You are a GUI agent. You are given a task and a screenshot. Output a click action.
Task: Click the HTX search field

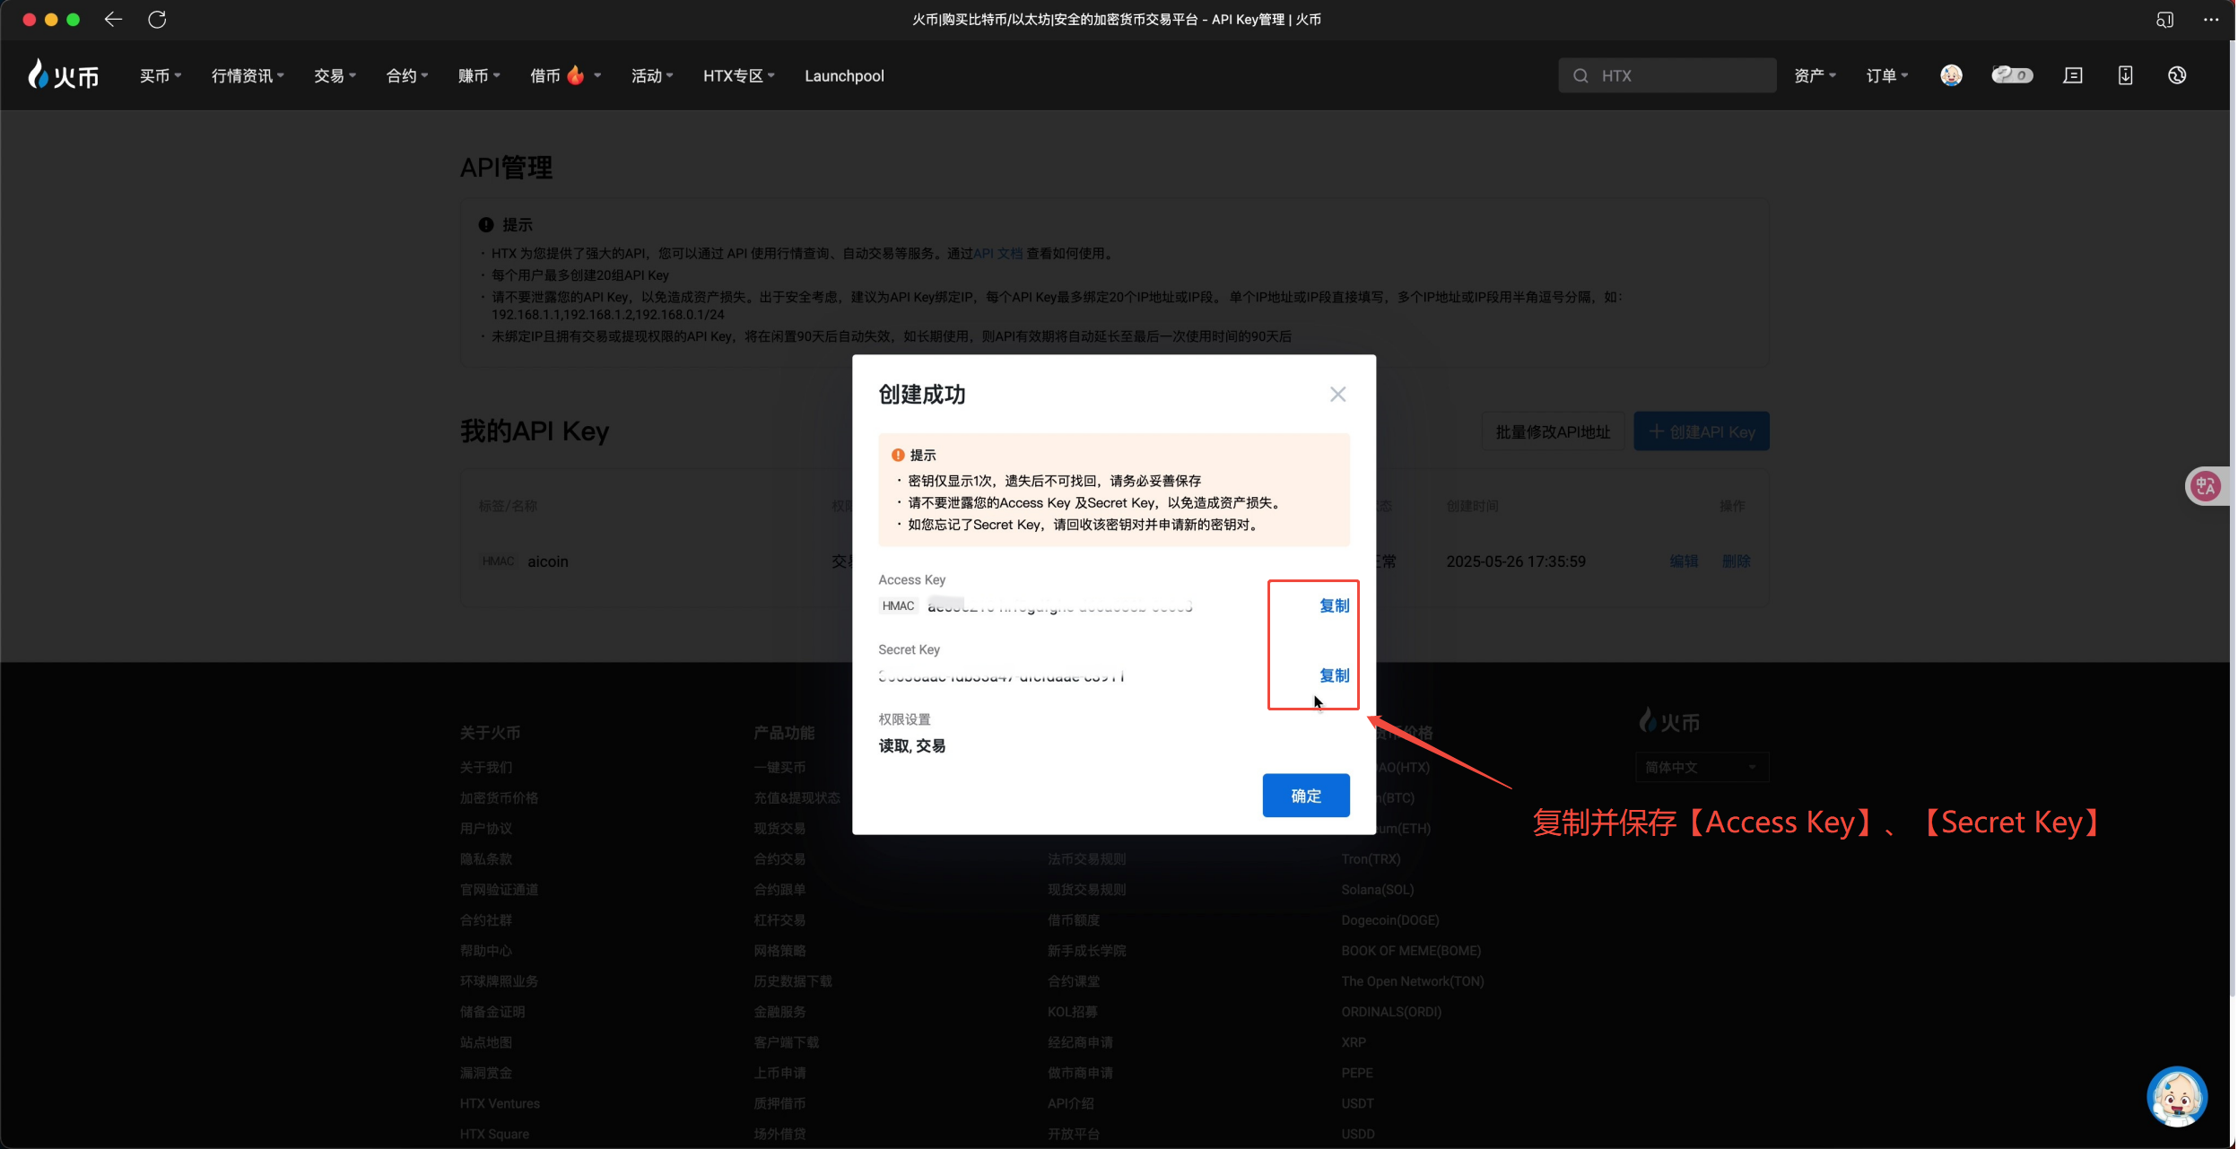(x=1668, y=76)
